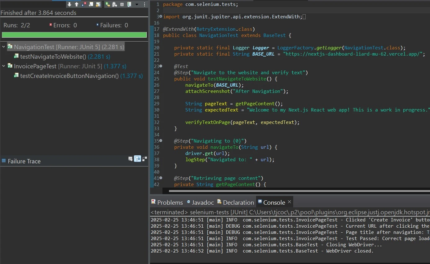Click the Next Failed Test arrow
Viewport: 430px width, 264px height.
click(69, 4)
